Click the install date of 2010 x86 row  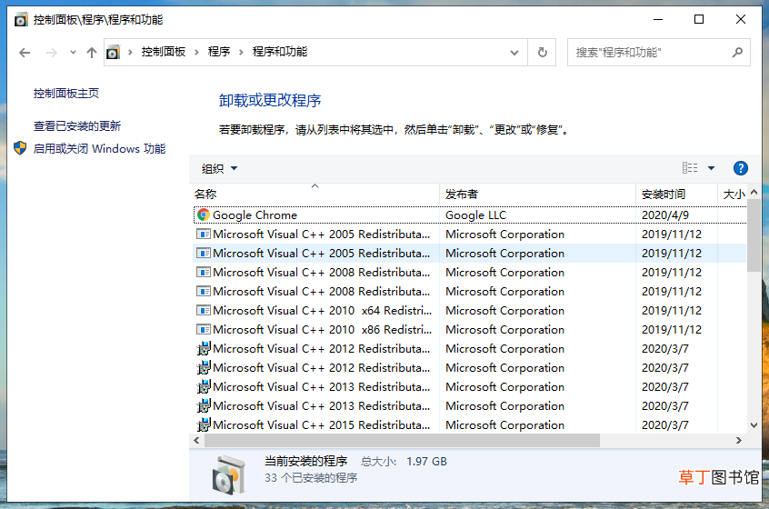pyautogui.click(x=672, y=330)
